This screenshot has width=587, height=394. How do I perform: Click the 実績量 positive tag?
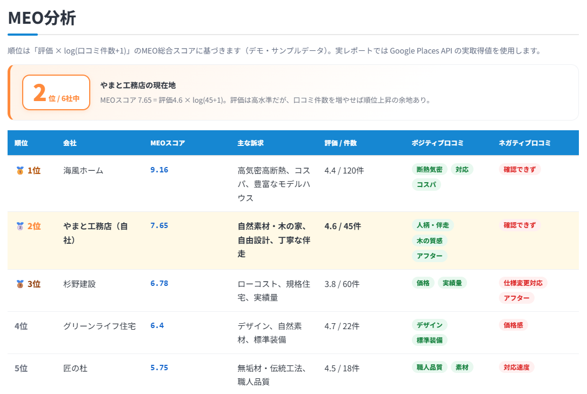452,283
